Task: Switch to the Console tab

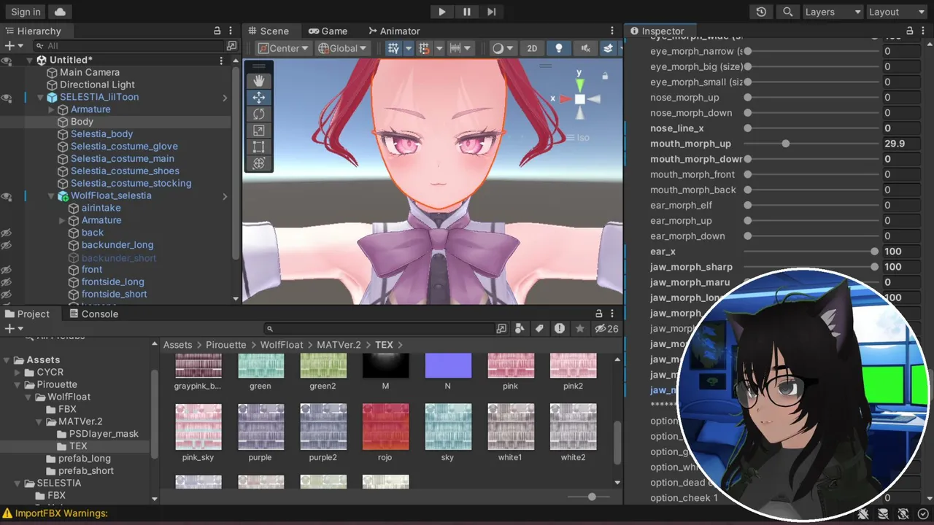Action: coord(93,314)
